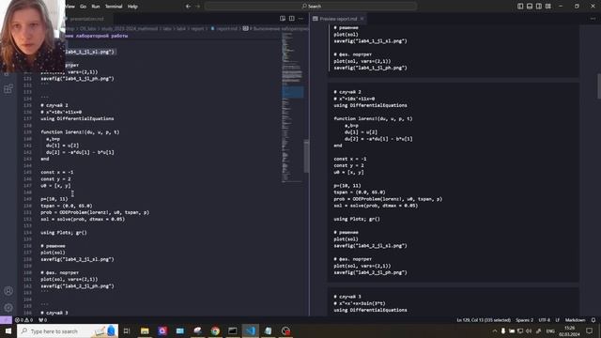The width and height of the screenshot is (601, 338).
Task: Toggle primary side bar layout icon
Action: click(x=520, y=7)
